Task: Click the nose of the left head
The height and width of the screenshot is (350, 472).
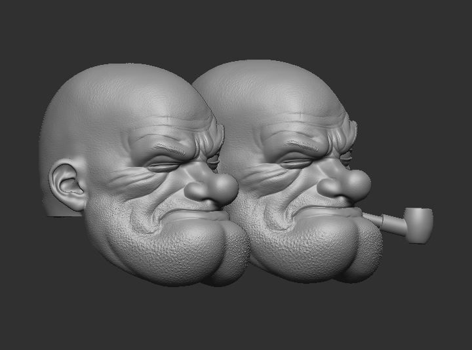Action: (x=211, y=189)
